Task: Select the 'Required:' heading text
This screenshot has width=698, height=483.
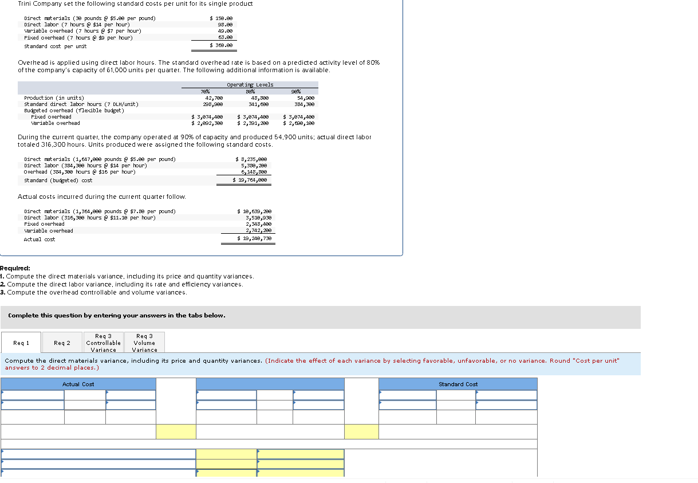Action: point(15,268)
